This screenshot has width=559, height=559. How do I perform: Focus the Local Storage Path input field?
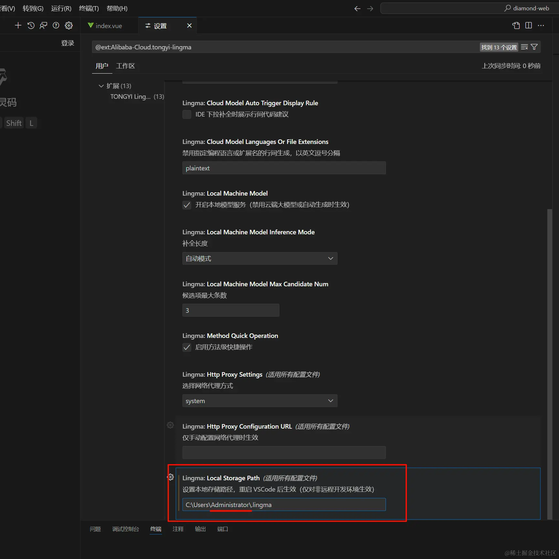point(284,504)
